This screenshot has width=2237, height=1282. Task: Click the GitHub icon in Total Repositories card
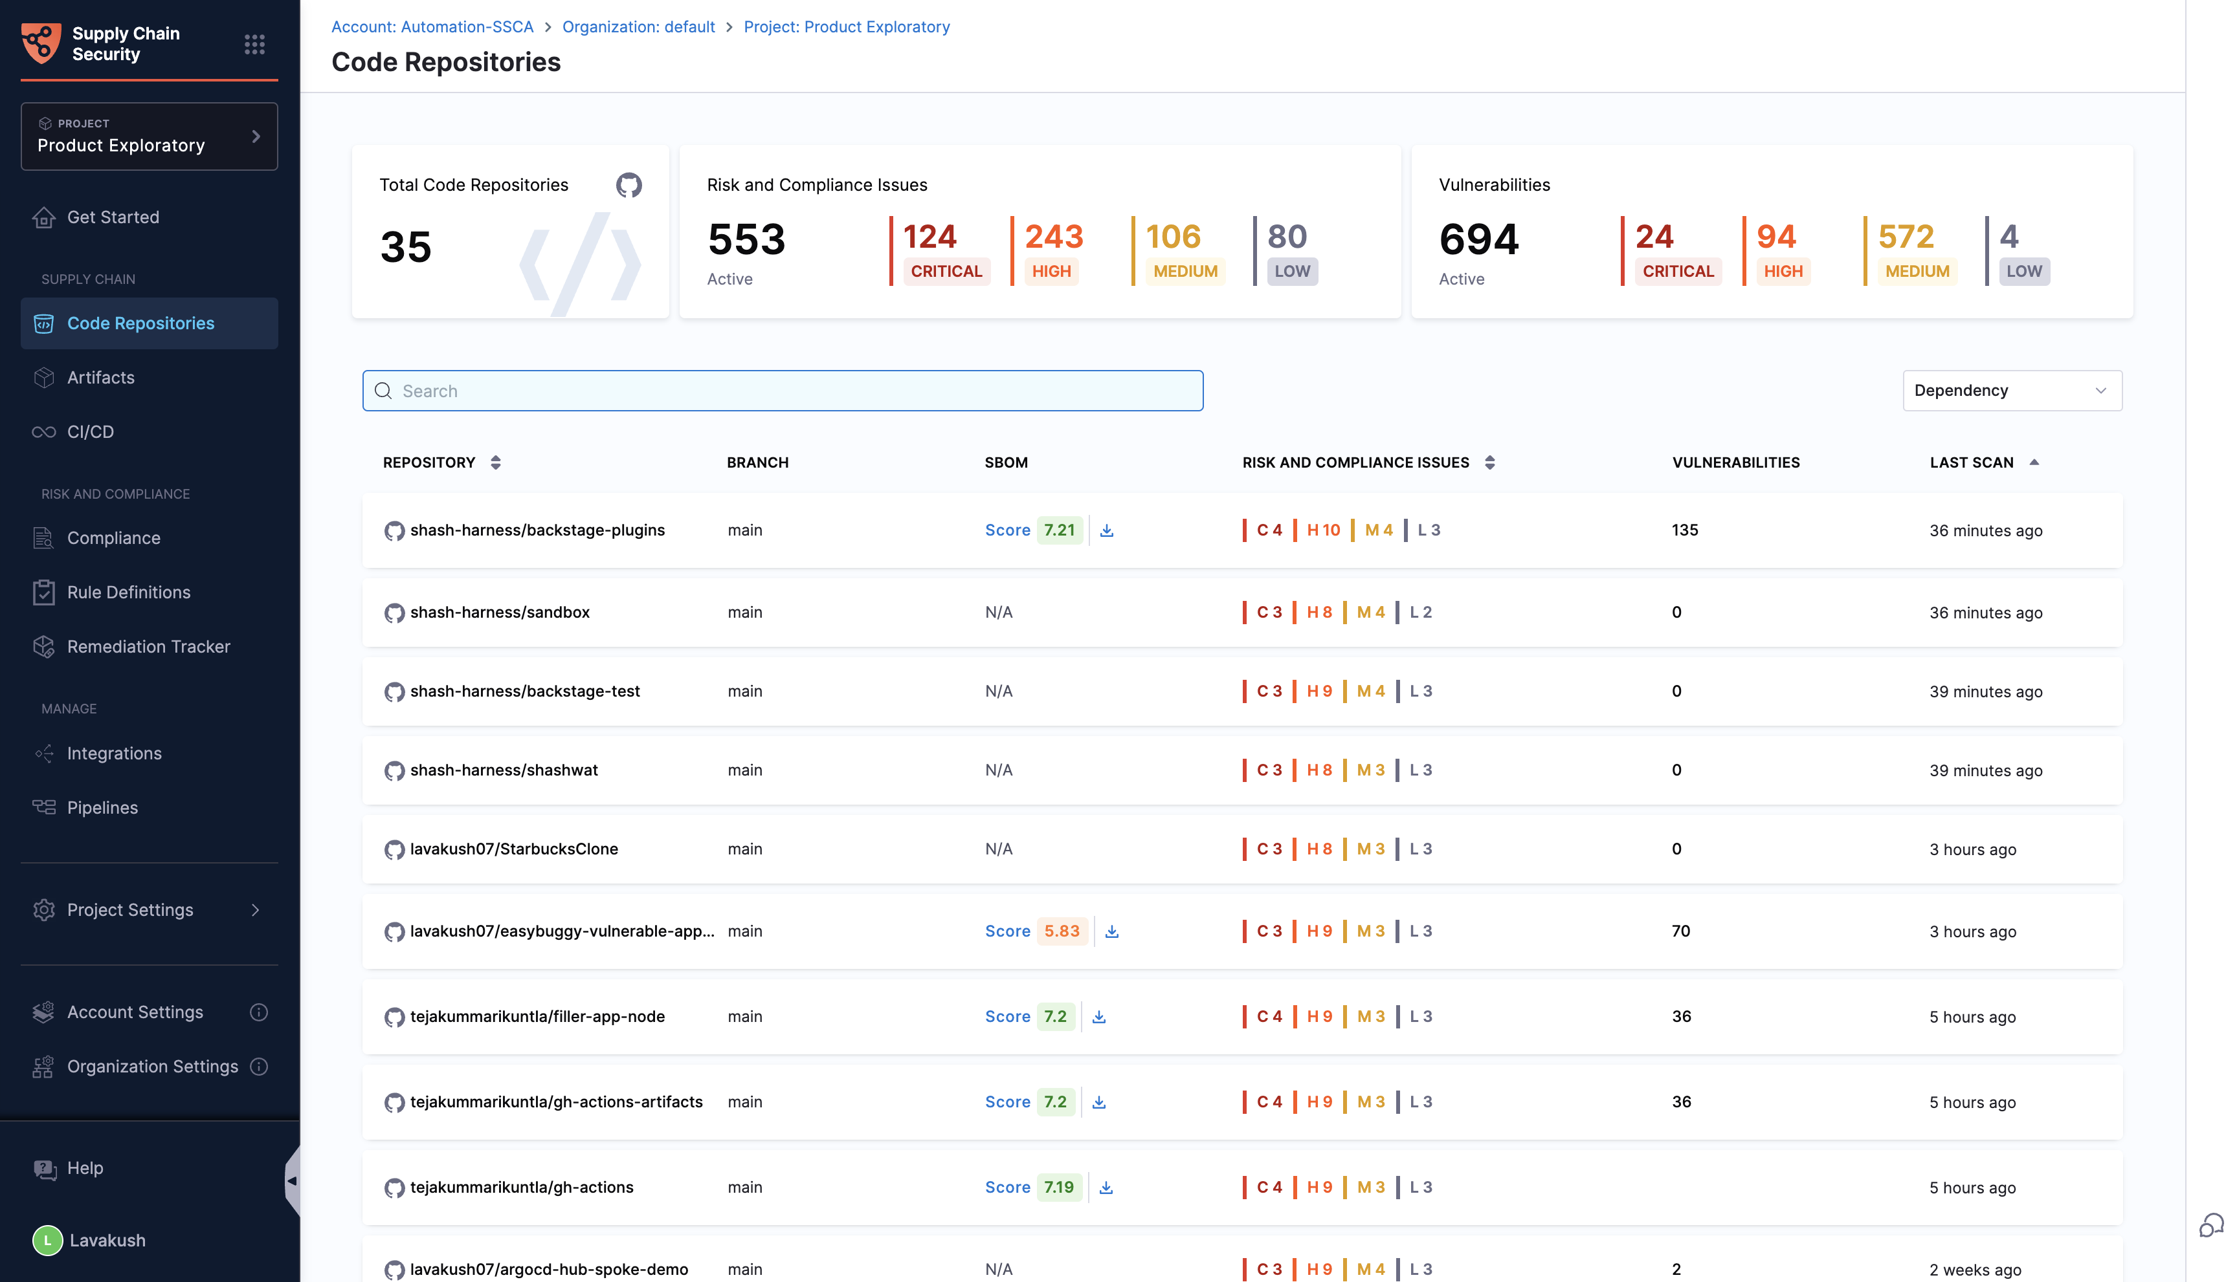pos(629,185)
